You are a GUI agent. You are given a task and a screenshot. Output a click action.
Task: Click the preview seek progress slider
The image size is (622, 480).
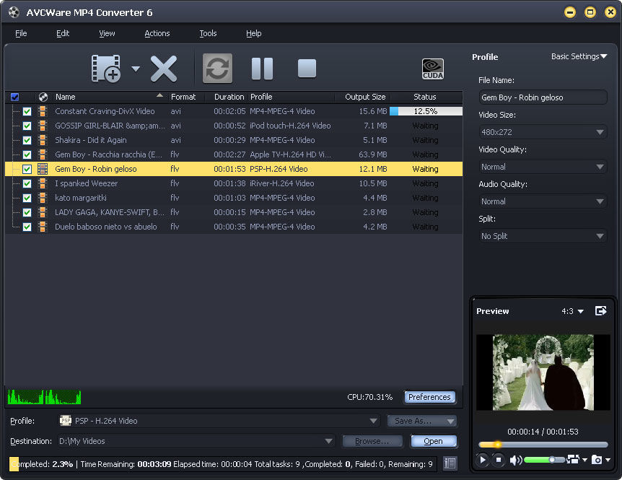(x=543, y=445)
